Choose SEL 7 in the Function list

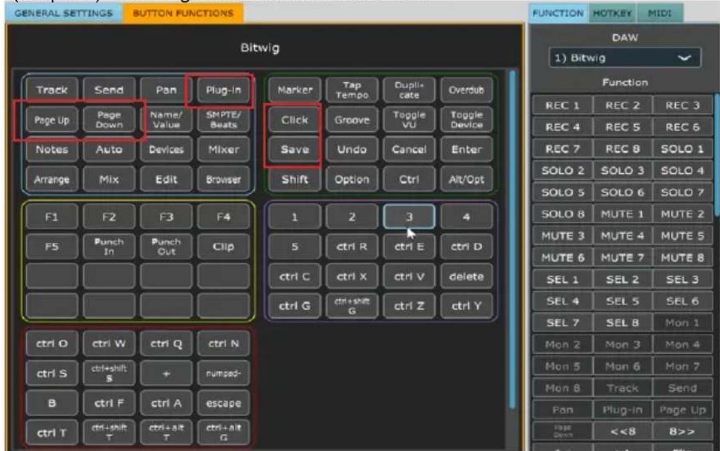(x=562, y=323)
